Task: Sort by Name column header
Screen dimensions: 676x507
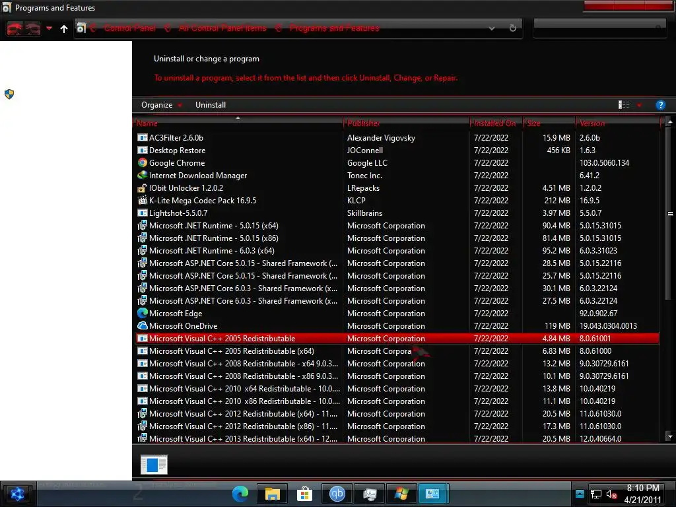Action: 238,123
